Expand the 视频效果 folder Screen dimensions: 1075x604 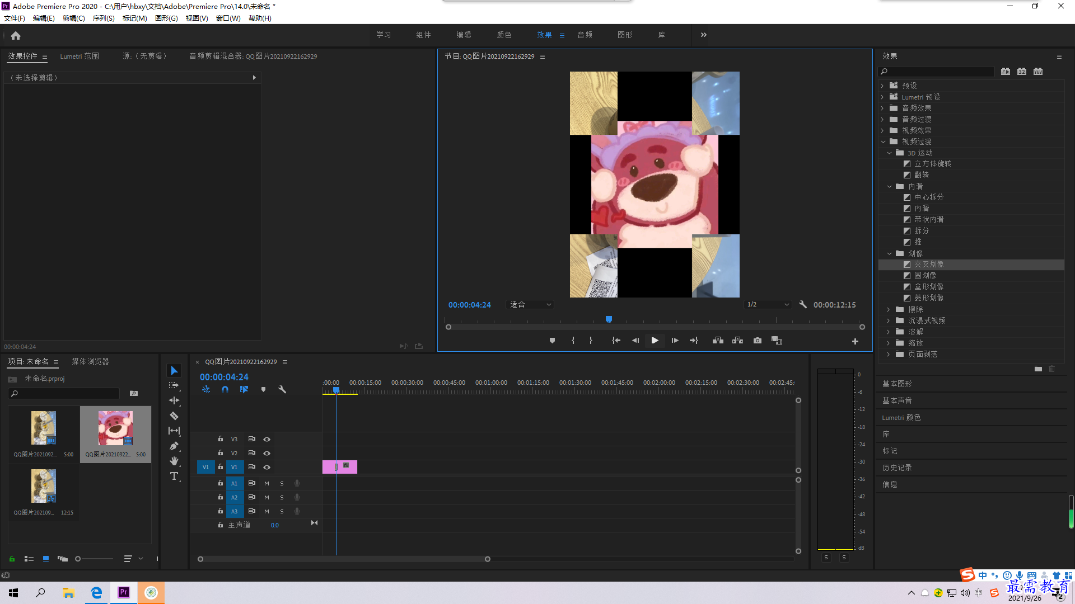tap(882, 130)
